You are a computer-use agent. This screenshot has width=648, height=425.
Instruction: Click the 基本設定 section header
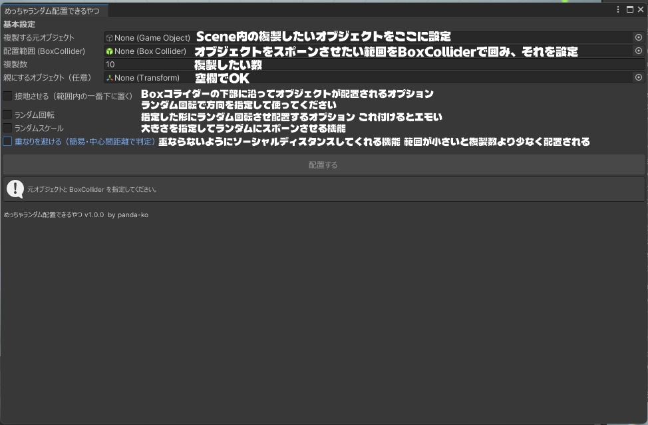[19, 24]
